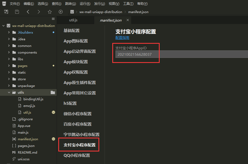Select App图标配置 section
Viewport: 248px width, 164px height.
coord(76,41)
